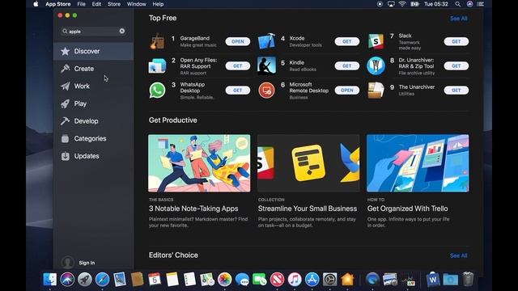
Task: Open the WhatsApp Desktop app icon
Action: pos(157,91)
